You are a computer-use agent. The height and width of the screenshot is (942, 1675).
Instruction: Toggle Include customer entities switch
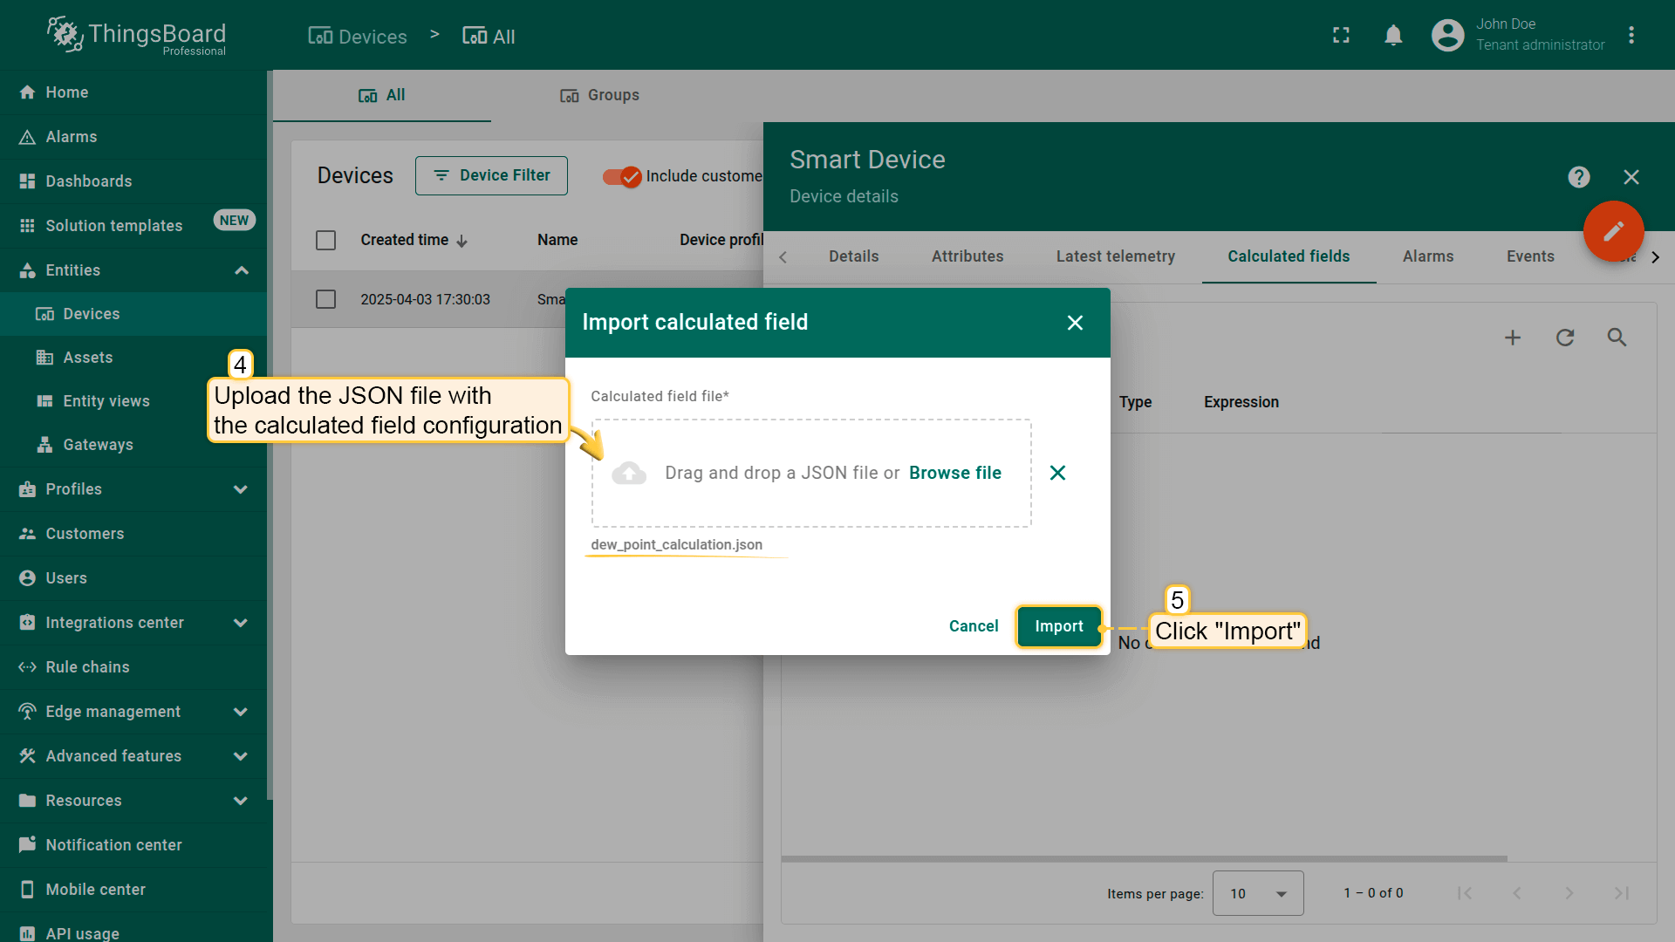pos(622,176)
